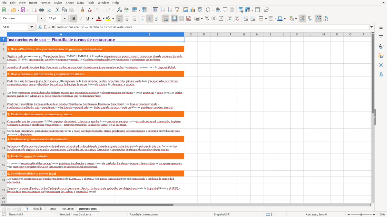Sort descending icon
This screenshot has height=217, width=387.
click(x=170, y=10)
